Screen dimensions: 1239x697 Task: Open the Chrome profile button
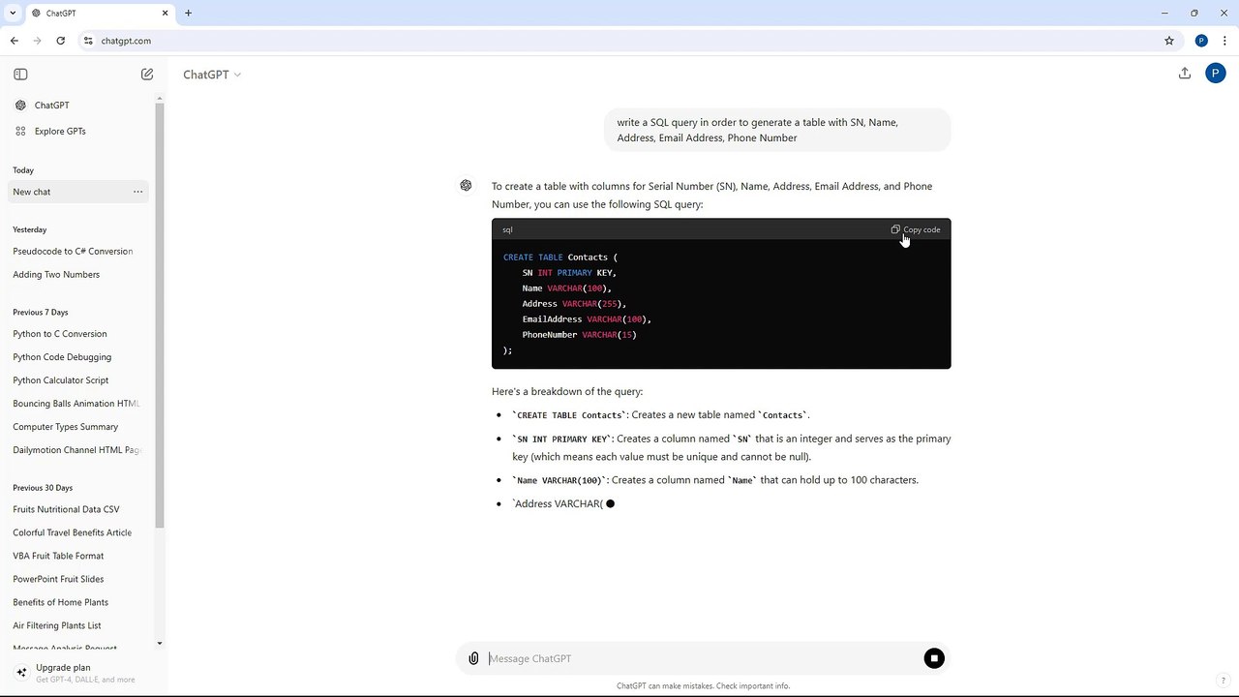pos(1201,41)
